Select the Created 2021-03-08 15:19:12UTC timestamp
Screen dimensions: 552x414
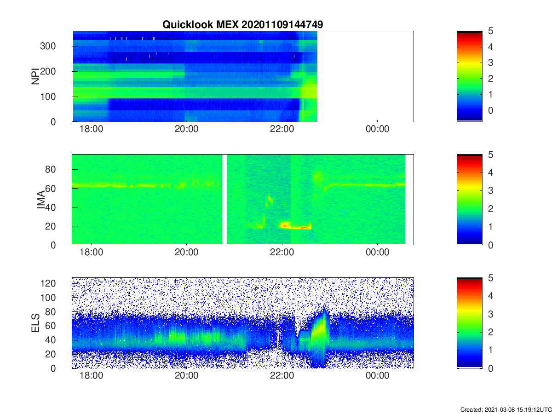click(506, 409)
